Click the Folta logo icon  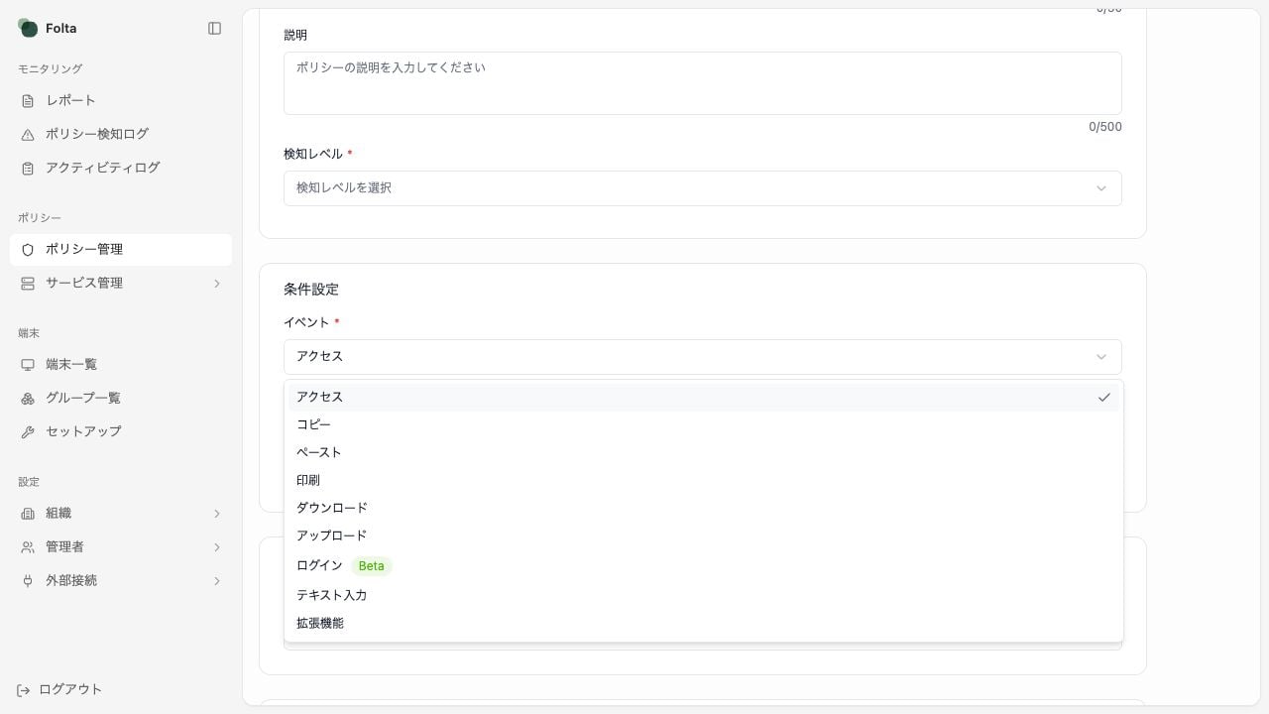28,28
